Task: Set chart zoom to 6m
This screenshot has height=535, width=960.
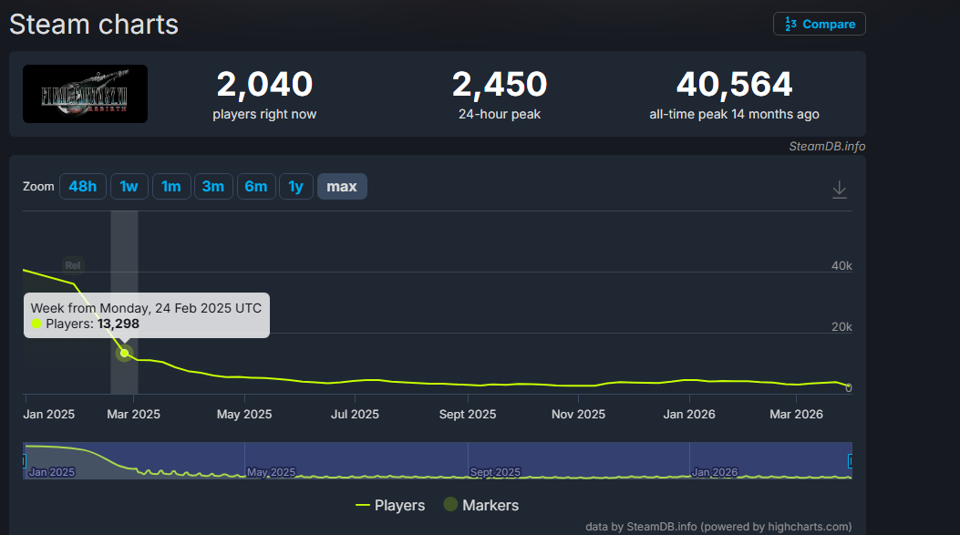Action: click(x=256, y=187)
